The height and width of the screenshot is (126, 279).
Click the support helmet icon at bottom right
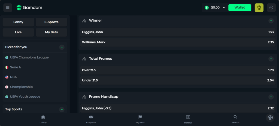(270, 118)
